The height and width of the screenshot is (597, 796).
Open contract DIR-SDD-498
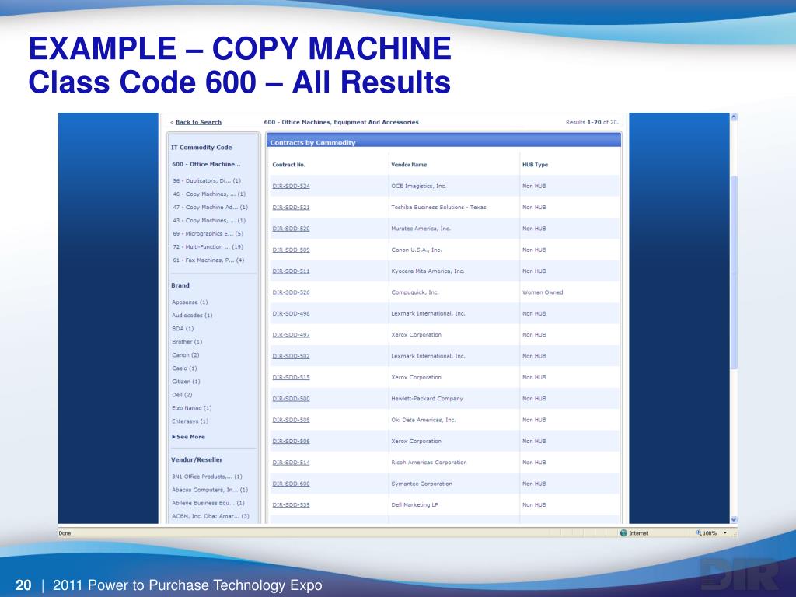click(x=291, y=314)
